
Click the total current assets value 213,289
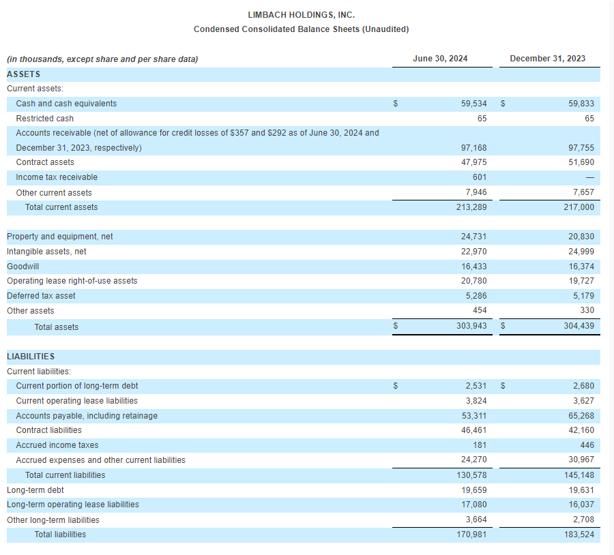pyautogui.click(x=471, y=207)
